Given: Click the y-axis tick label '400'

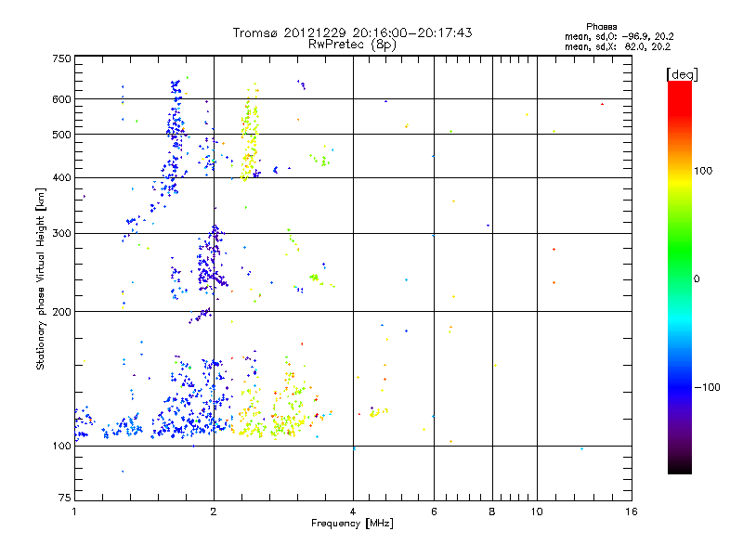Looking at the screenshot, I should 61,178.
